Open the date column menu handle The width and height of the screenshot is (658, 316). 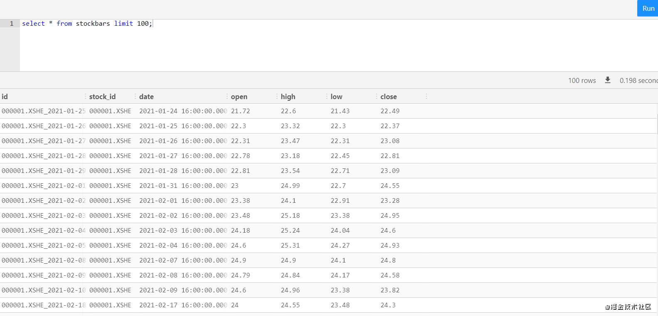(227, 96)
